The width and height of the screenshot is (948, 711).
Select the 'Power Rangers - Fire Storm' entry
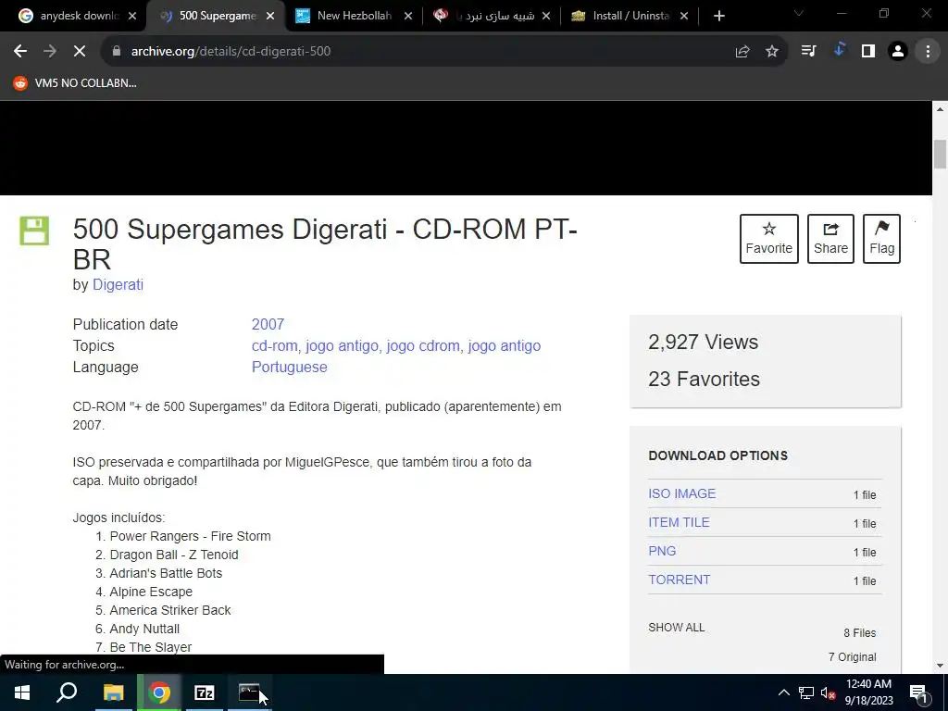coord(190,536)
